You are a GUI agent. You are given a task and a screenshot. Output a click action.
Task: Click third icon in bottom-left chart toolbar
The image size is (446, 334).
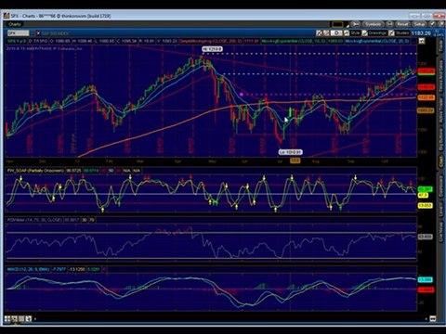pos(21,318)
